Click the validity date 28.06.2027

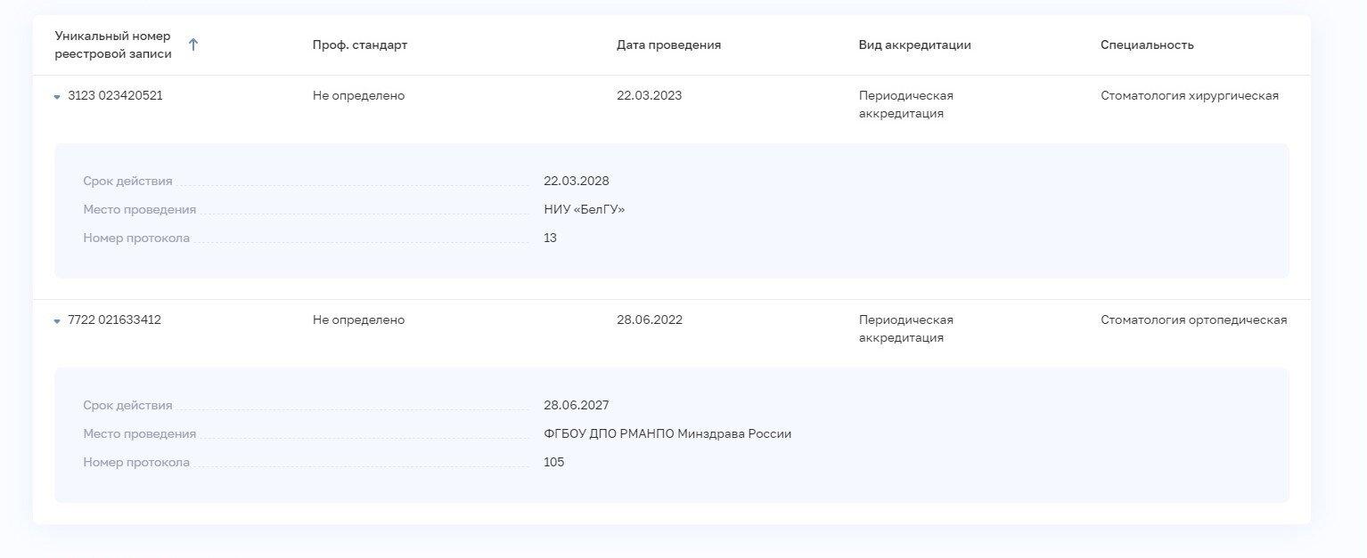pyautogui.click(x=577, y=405)
